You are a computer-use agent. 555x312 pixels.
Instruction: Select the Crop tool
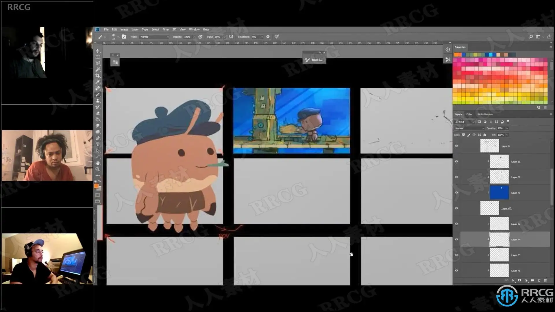click(98, 76)
